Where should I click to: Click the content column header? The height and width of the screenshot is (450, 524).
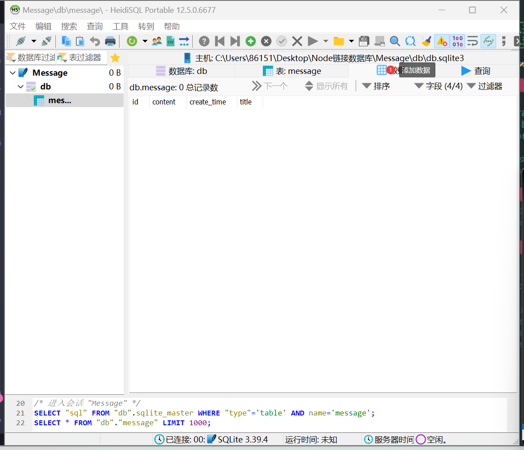click(168, 102)
